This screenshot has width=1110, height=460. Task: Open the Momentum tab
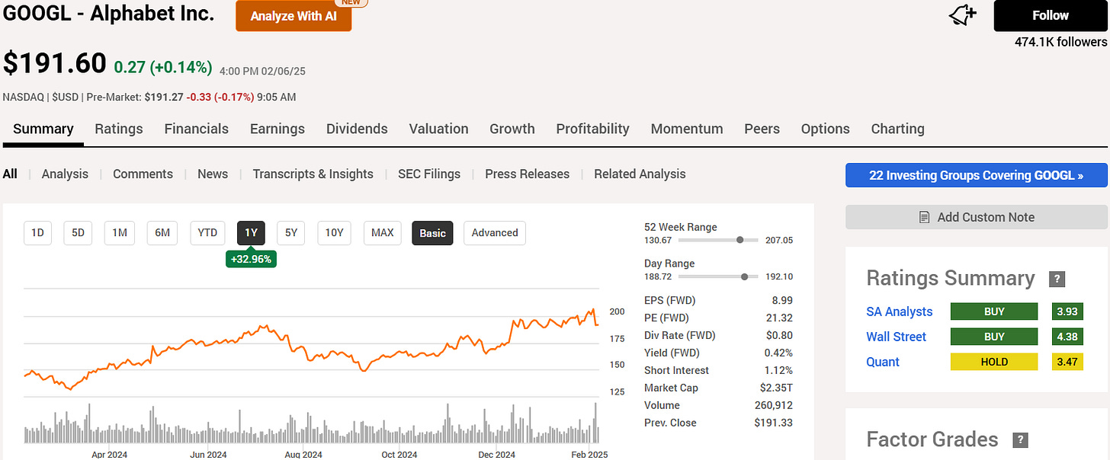tap(687, 129)
